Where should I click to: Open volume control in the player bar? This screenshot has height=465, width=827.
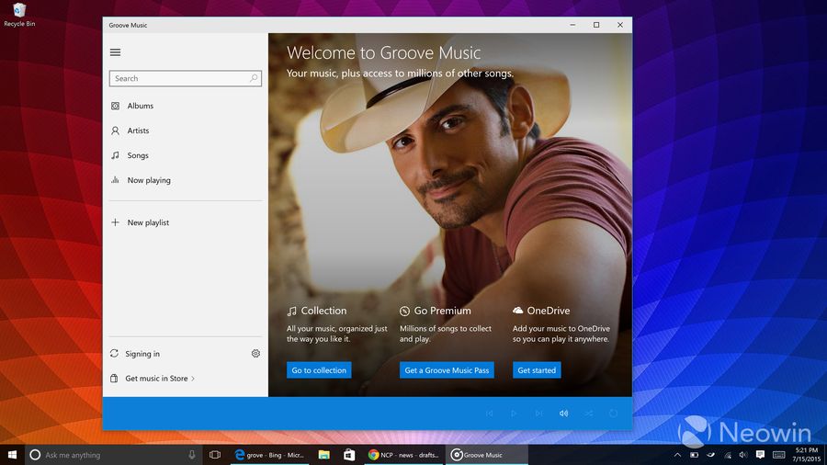[564, 414]
